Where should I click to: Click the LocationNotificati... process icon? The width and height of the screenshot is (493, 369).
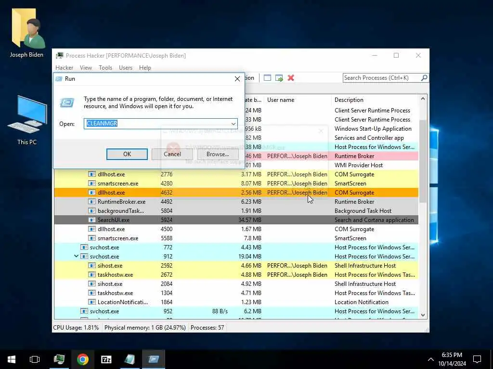coord(92,302)
